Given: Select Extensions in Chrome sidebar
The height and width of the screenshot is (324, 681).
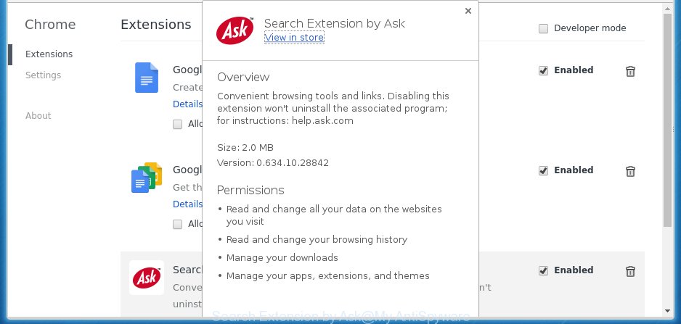Looking at the screenshot, I should tap(49, 54).
